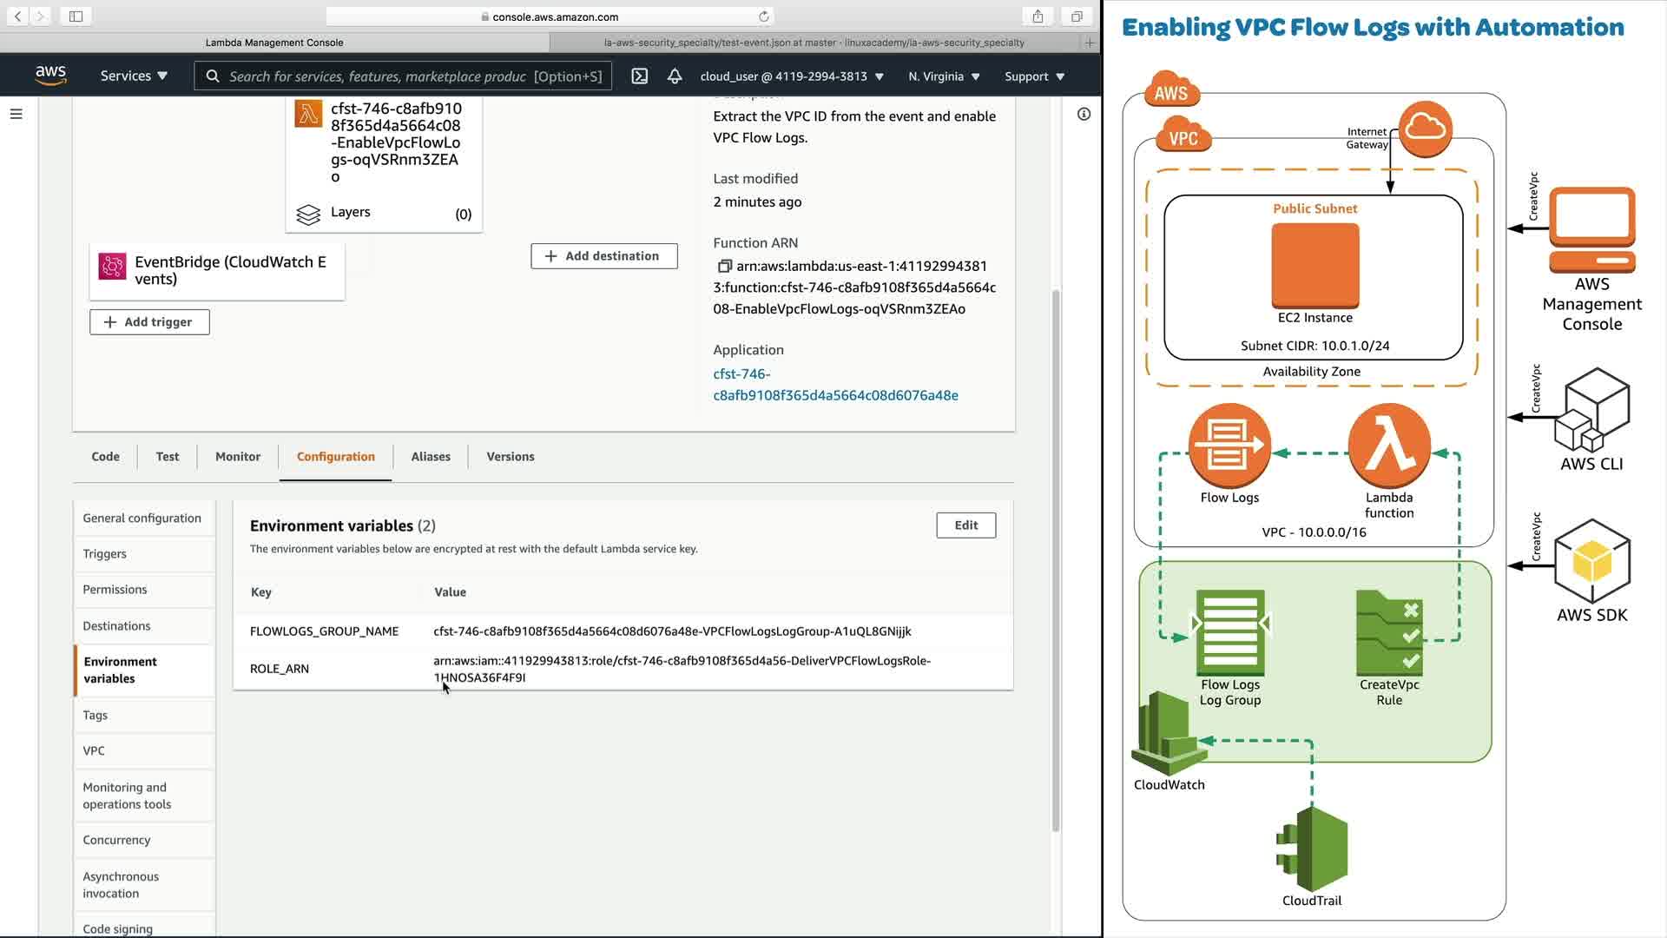Image resolution: width=1667 pixels, height=938 pixels.
Task: Select the EventBridge trigger icon
Action: coord(112,267)
